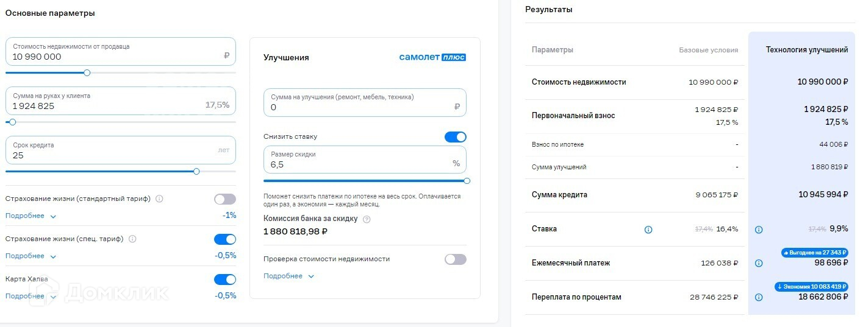Click info icon beside 98 696 ₽ monthly payment
The width and height of the screenshot is (863, 327).
(x=759, y=264)
